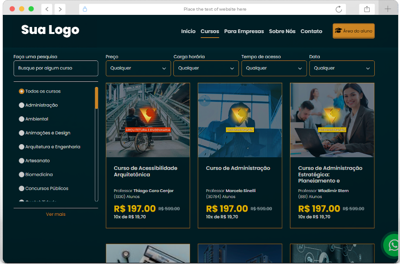
Task: Open the Sobre Nós menu item
Action: 282,31
